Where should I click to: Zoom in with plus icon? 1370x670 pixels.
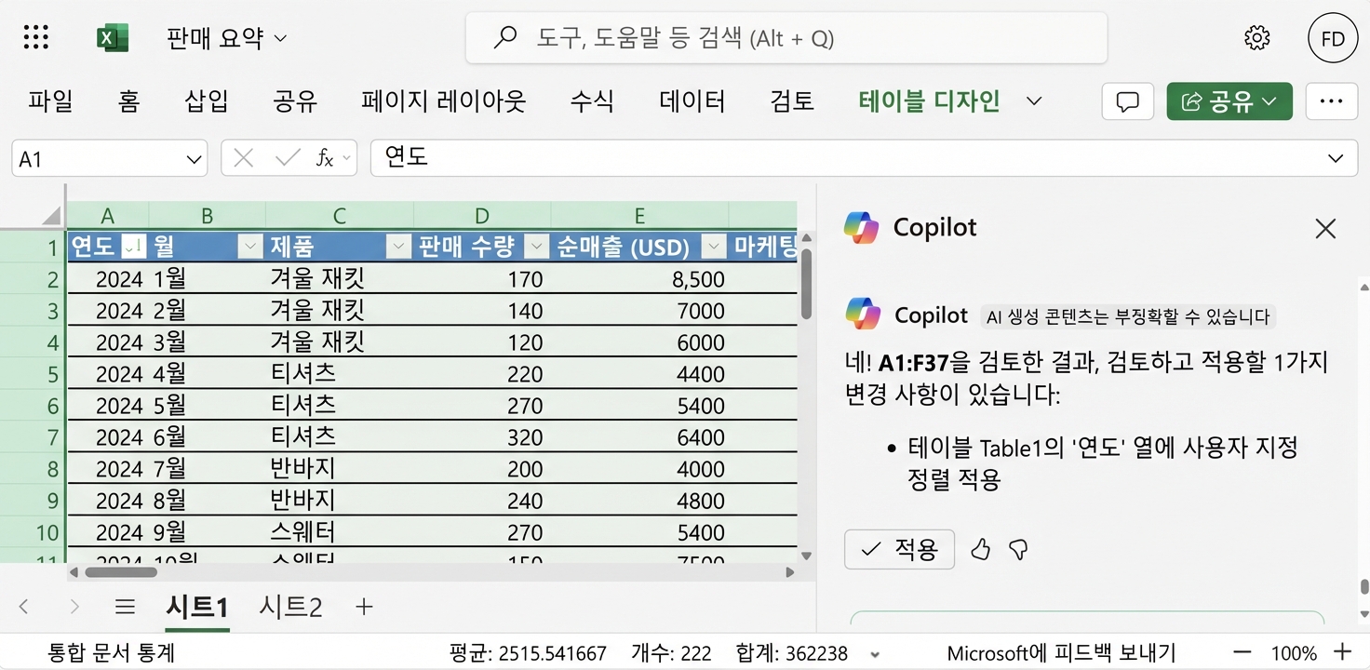pyautogui.click(x=1342, y=652)
